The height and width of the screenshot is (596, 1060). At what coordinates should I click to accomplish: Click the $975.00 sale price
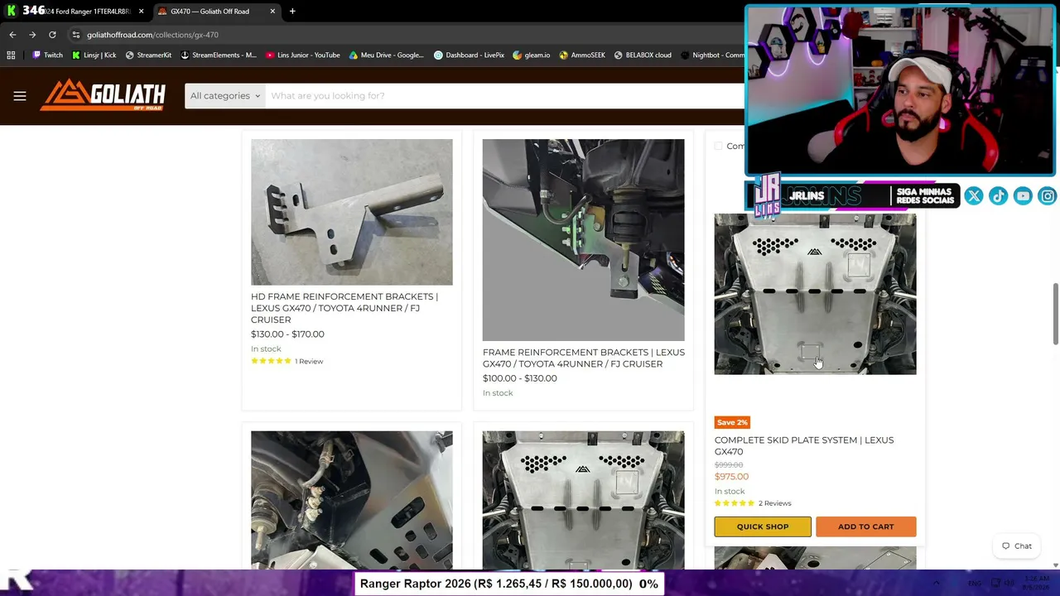coord(731,477)
